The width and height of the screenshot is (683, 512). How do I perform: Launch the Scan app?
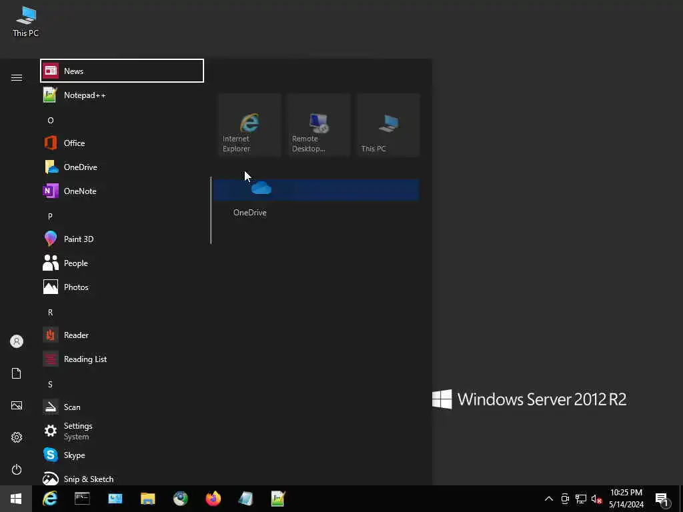122,407
